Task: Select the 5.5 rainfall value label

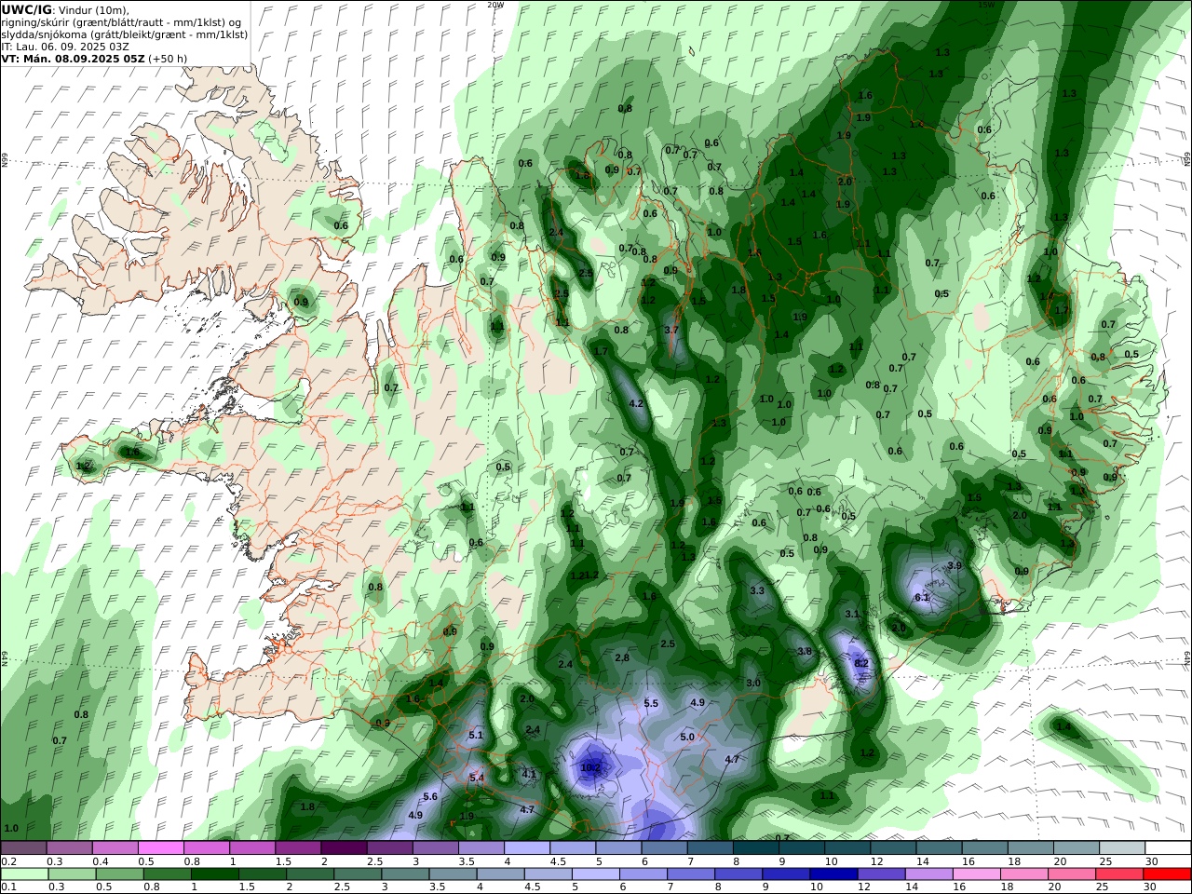Action: (x=651, y=704)
